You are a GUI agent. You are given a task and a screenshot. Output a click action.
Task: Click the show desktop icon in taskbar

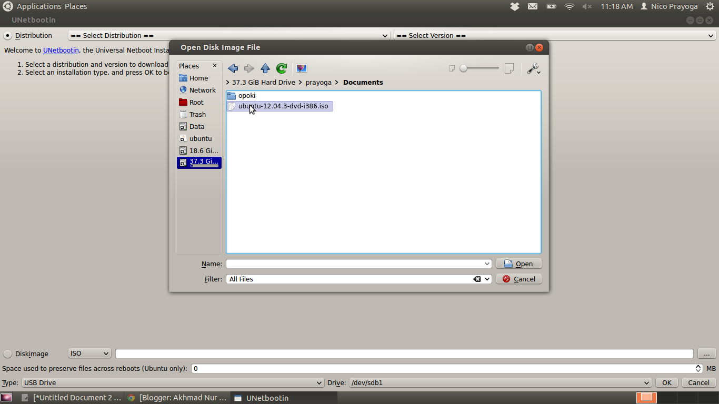click(x=6, y=398)
